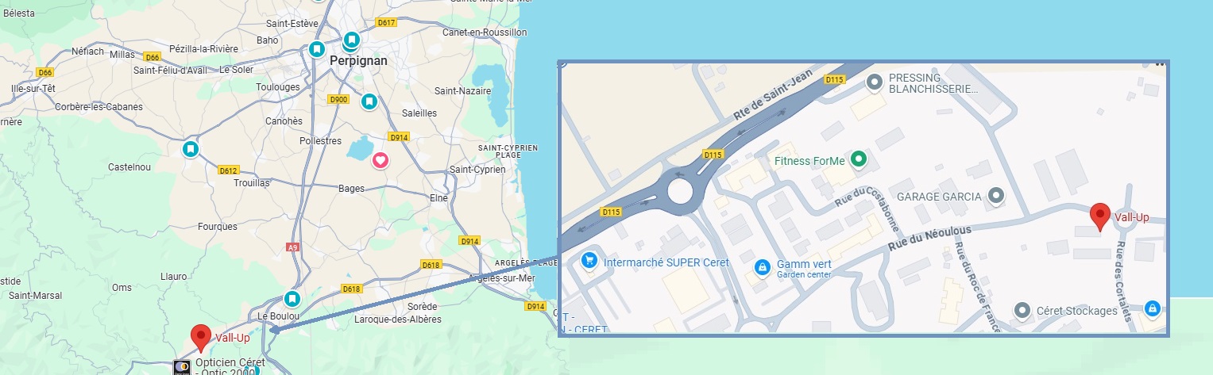Click the Intermarché SUPER Ceret shopping cart icon

click(x=589, y=260)
